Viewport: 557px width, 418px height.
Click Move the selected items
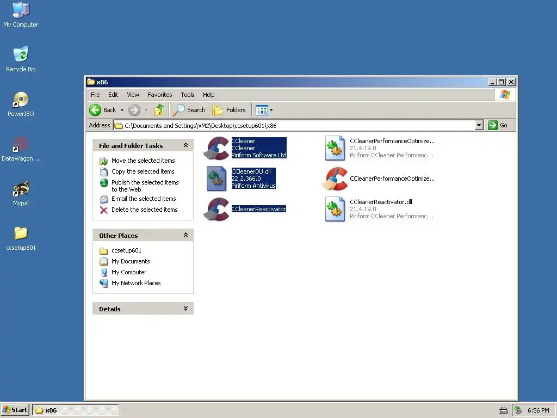click(143, 161)
